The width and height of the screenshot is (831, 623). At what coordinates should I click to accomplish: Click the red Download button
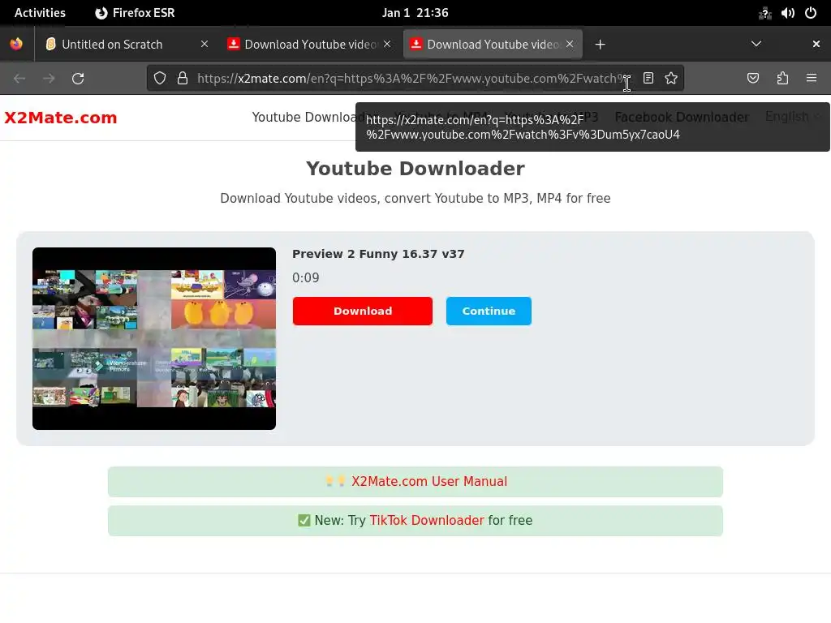tap(363, 311)
